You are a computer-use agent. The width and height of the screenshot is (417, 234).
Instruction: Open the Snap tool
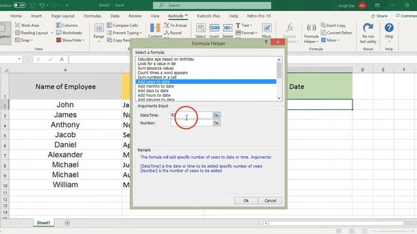click(23, 40)
